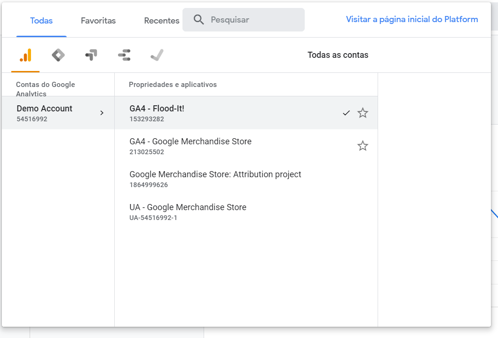Click property ID 1864999626
The height and width of the screenshot is (338, 498).
[x=149, y=185]
